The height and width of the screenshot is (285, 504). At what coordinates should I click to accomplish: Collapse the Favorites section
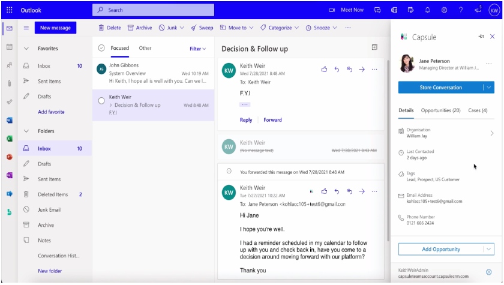pyautogui.click(x=26, y=49)
